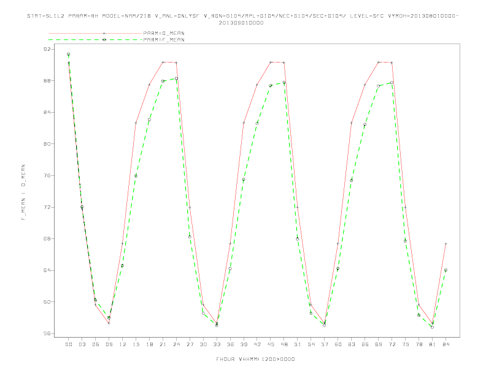
Task: Click the F_MEAN circle marker at forecast hour 00
Action: click(x=69, y=54)
